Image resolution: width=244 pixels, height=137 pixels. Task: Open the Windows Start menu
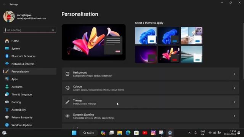pos(74,133)
